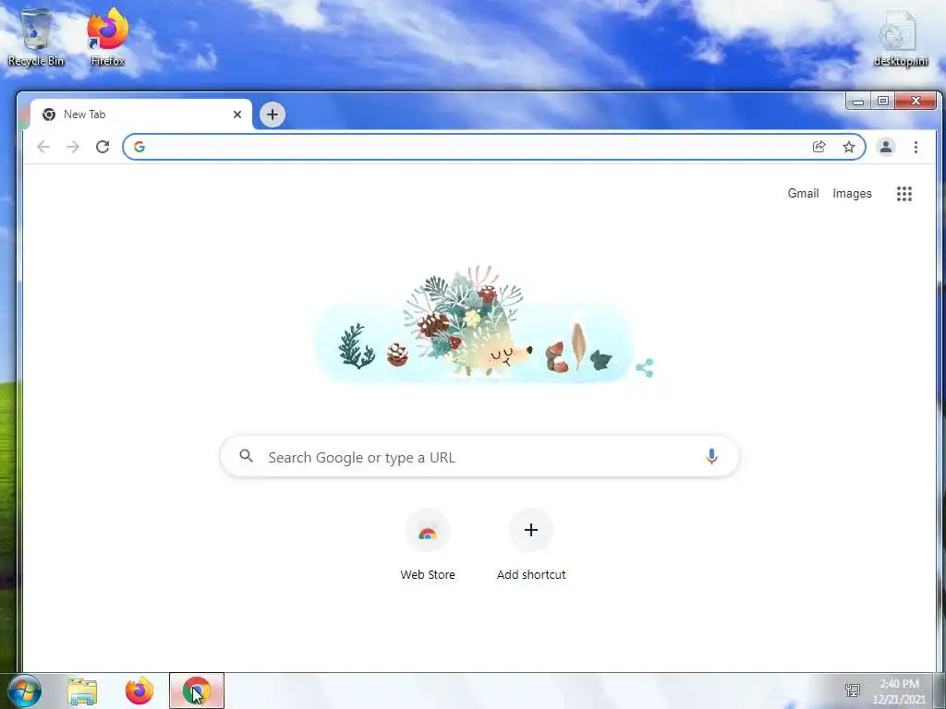Close the New Tab tab
The height and width of the screenshot is (709, 946).
pyautogui.click(x=237, y=114)
